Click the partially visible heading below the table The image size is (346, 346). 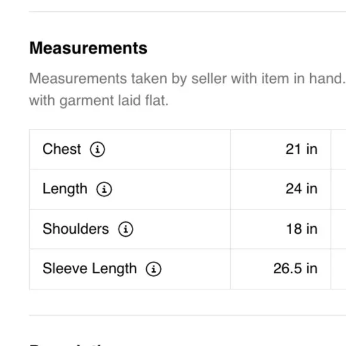point(67,344)
